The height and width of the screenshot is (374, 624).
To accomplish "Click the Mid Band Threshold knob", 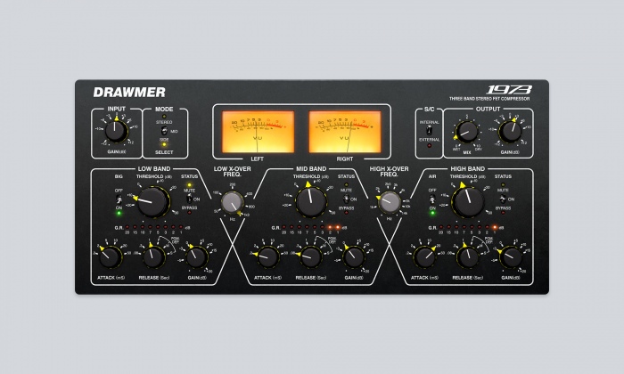I will tap(311, 202).
